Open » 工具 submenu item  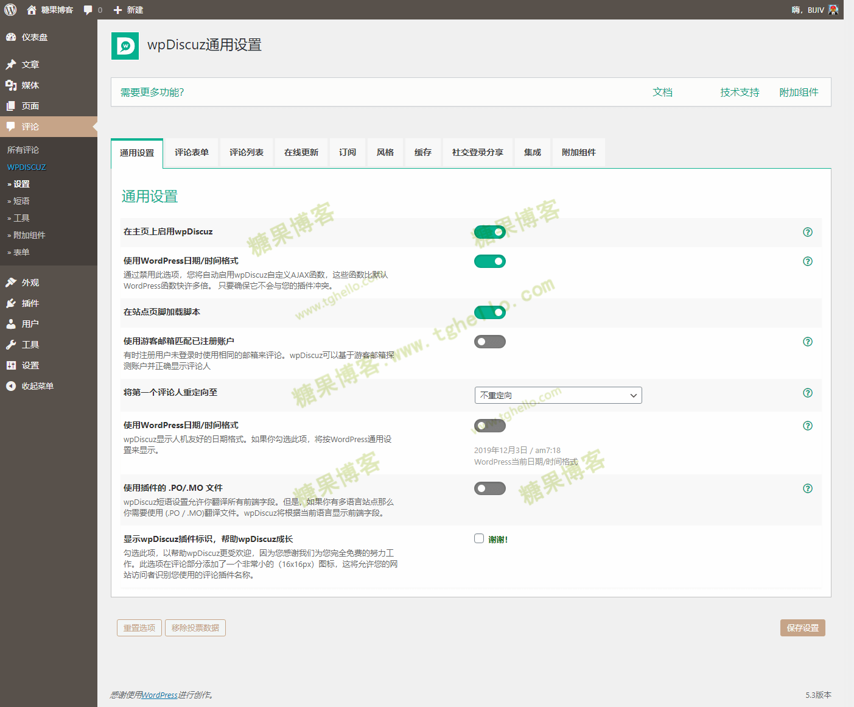[x=18, y=218]
